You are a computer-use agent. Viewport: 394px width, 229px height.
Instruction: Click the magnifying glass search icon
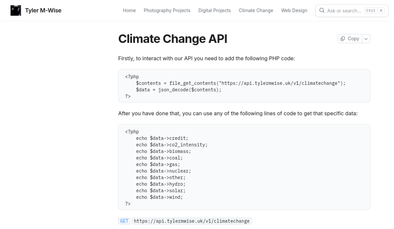322,10
